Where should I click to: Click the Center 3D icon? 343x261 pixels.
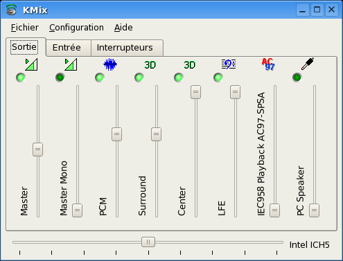coord(190,65)
